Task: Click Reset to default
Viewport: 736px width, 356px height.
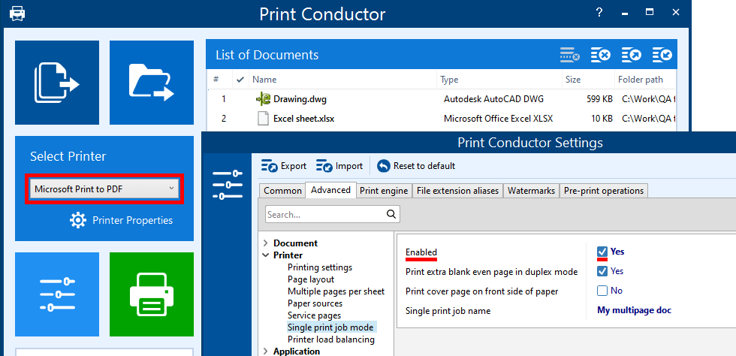Action: click(416, 166)
